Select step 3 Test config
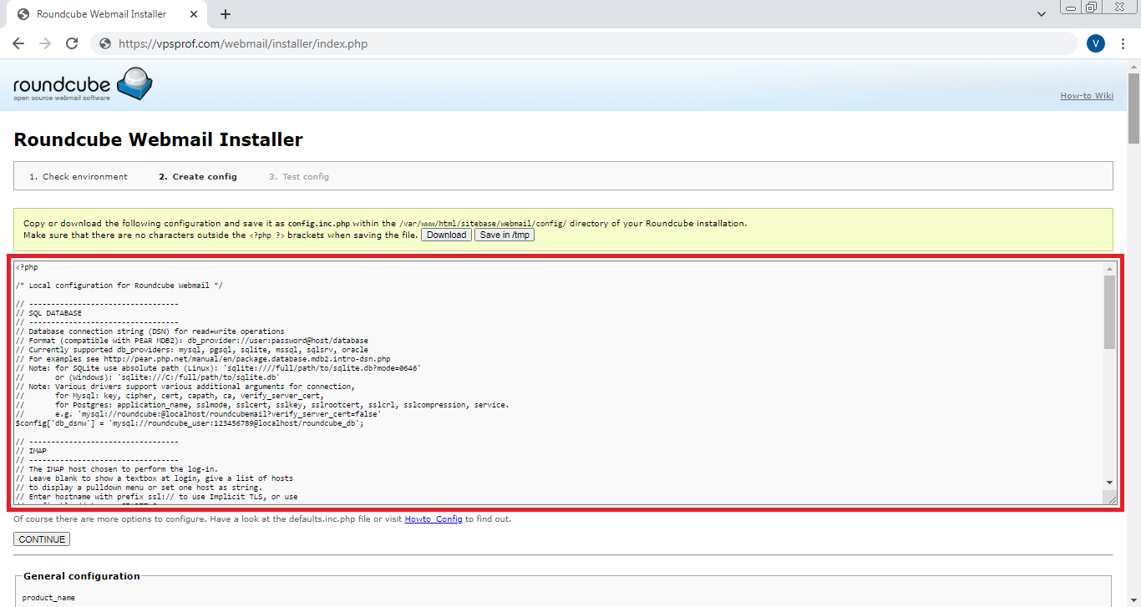 (x=299, y=176)
